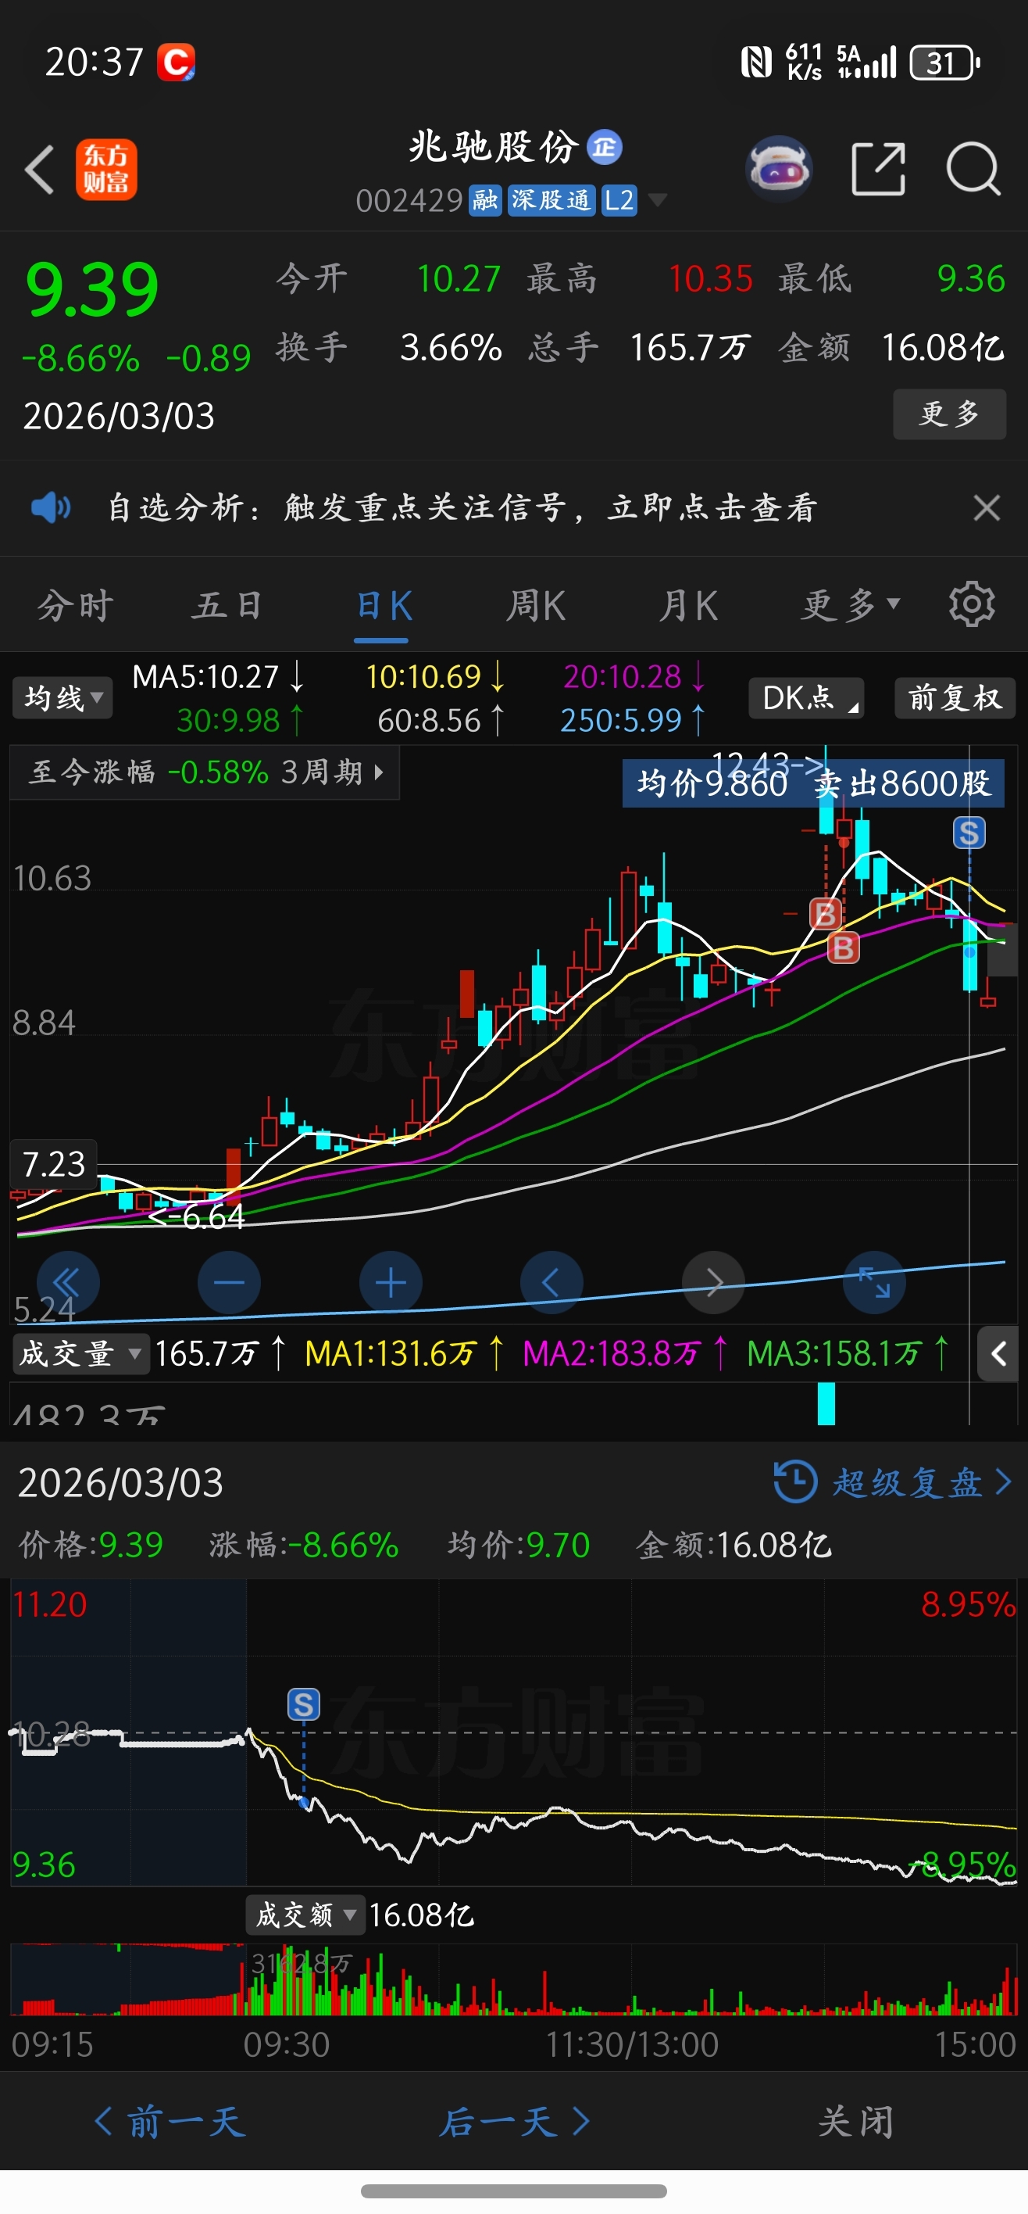
Task: Tap the current price 9.39
Action: pos(92,288)
